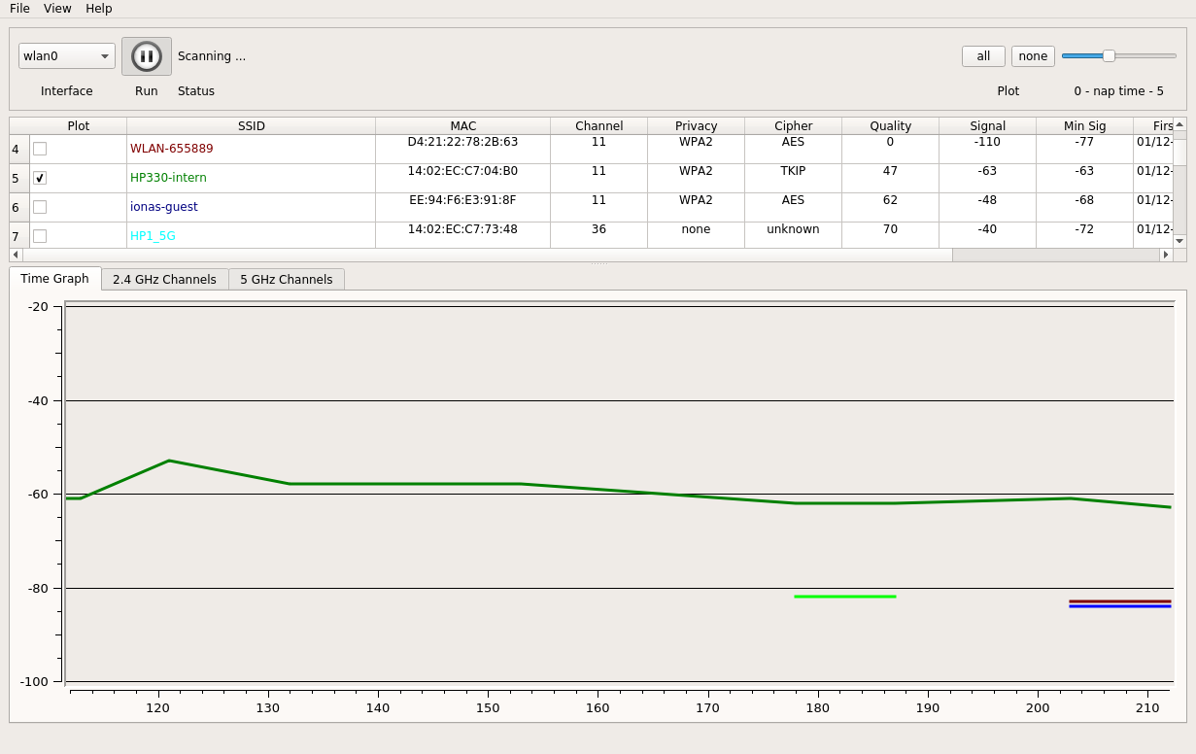Switch to the Time Graph tab
The image size is (1196, 754).
pyautogui.click(x=54, y=279)
